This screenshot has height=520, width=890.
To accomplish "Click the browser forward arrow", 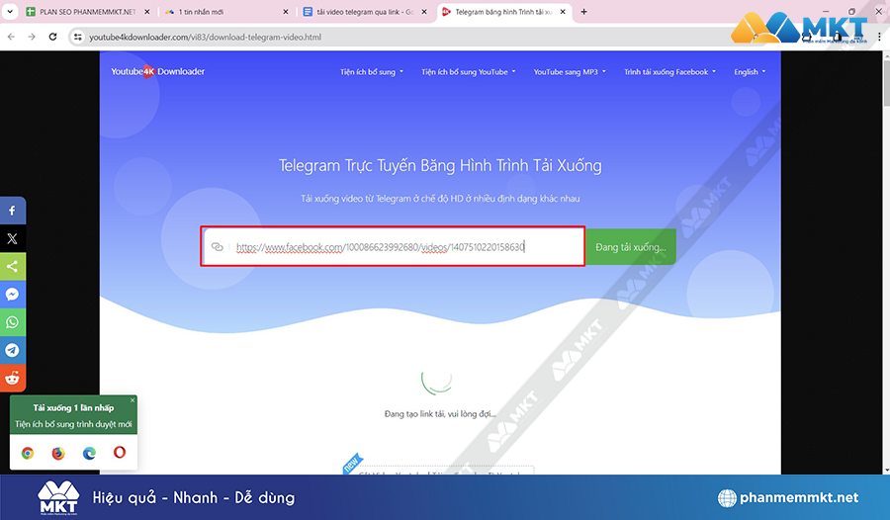I will click(x=32, y=37).
